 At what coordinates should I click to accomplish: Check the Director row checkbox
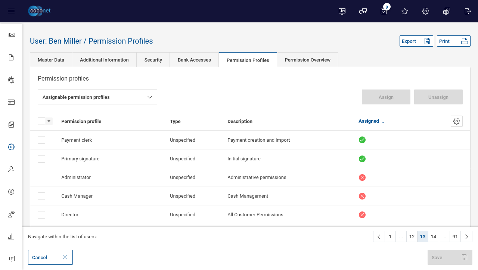pyautogui.click(x=41, y=214)
